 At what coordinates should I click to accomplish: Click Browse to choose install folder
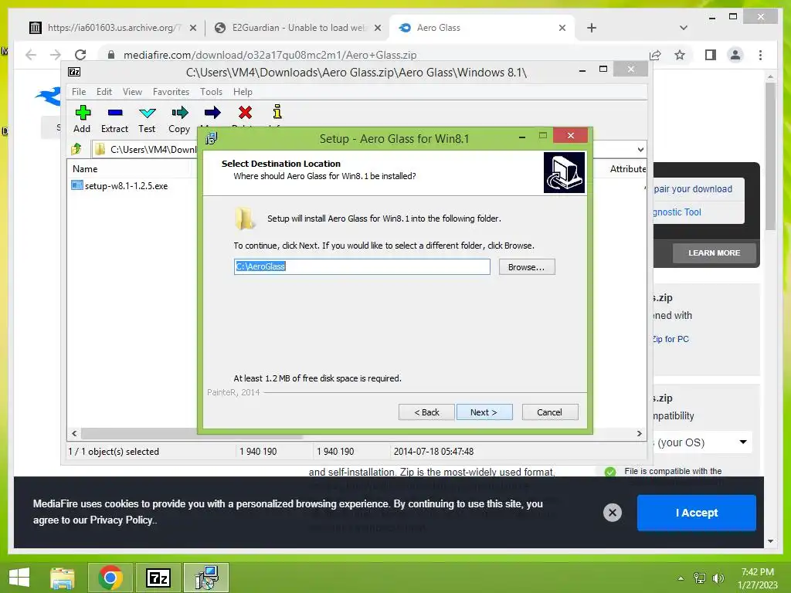tap(527, 266)
